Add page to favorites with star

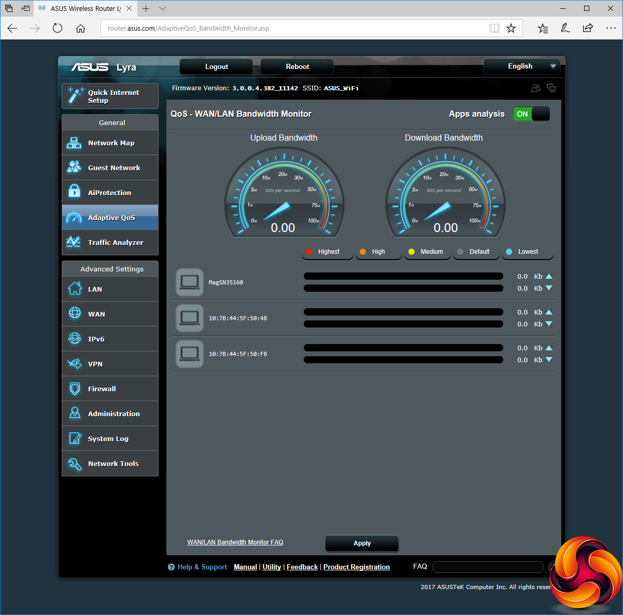pyautogui.click(x=511, y=28)
